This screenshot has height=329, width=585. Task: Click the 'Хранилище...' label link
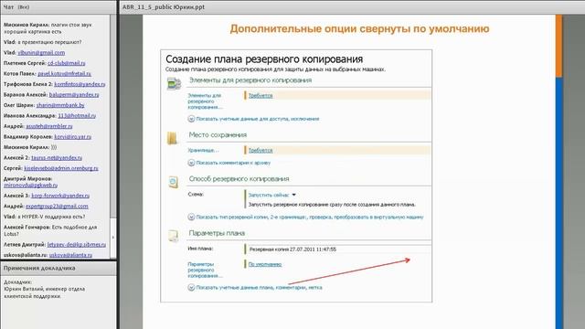(x=203, y=150)
